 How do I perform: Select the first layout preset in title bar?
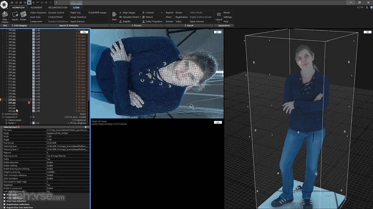coord(12,3)
